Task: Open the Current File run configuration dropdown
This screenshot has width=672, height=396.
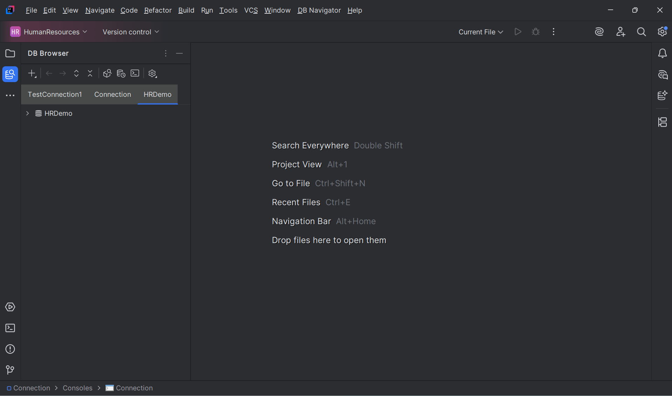Action: click(480, 32)
